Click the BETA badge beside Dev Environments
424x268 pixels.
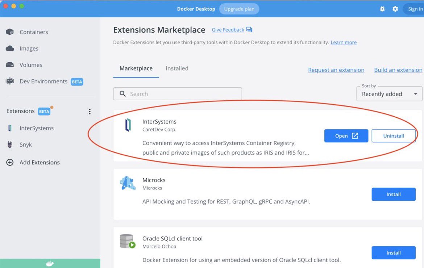[77, 82]
